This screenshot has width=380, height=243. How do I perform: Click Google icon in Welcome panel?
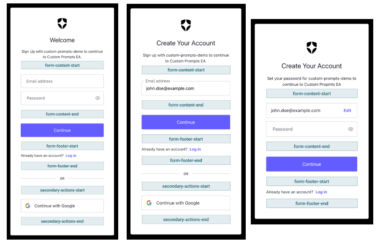point(28,206)
